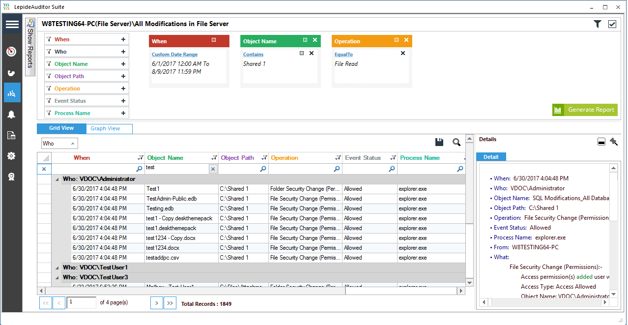628x325 pixels.
Task: Select the testaddpc.csv cell
Action: (182, 258)
